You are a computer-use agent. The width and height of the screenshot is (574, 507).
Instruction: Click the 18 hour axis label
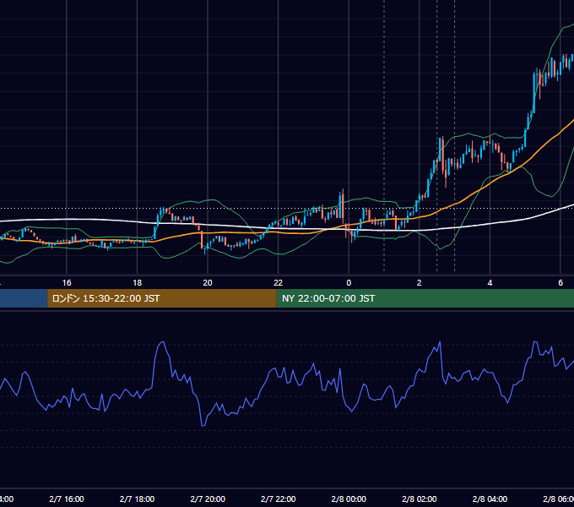tap(137, 282)
